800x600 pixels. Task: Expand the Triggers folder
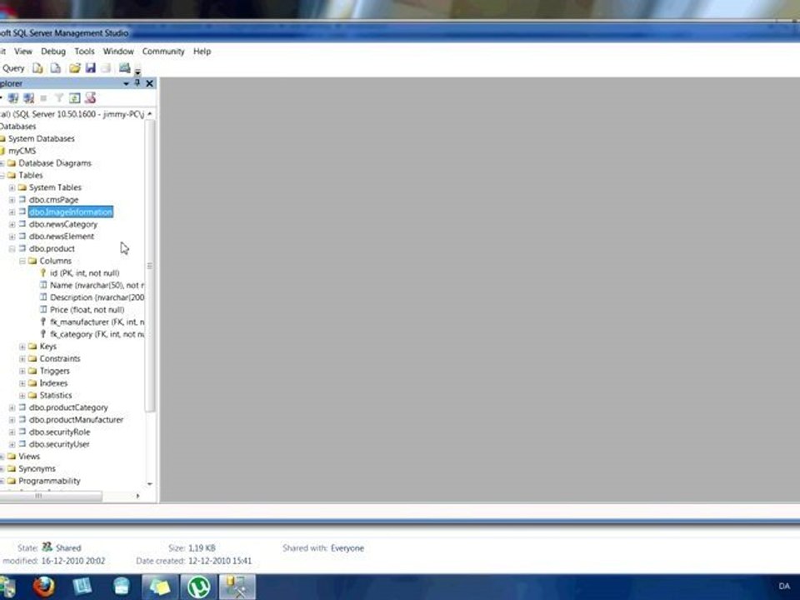pos(22,372)
